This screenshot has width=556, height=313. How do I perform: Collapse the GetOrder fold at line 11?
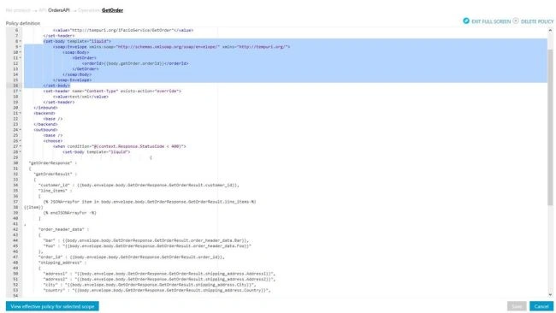(x=21, y=58)
